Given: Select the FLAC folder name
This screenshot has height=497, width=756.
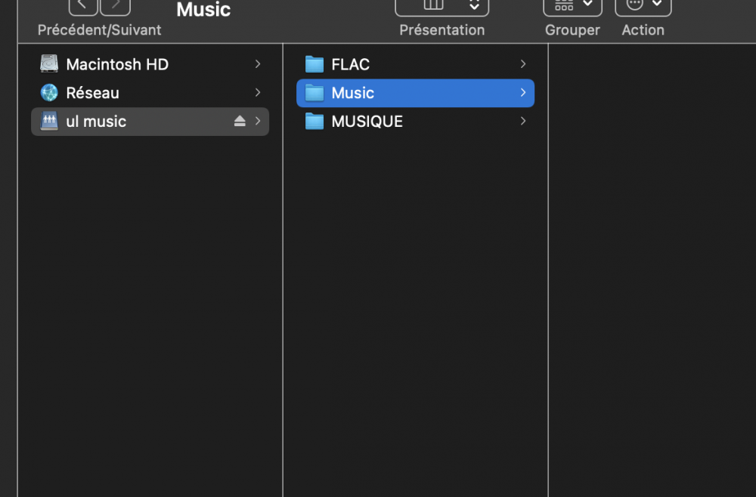Looking at the screenshot, I should [x=351, y=64].
